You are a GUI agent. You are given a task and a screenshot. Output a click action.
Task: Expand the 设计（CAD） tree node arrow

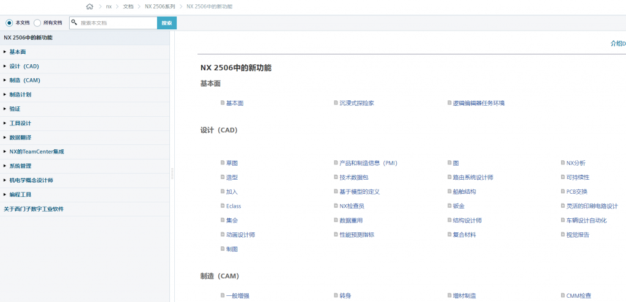coord(5,66)
